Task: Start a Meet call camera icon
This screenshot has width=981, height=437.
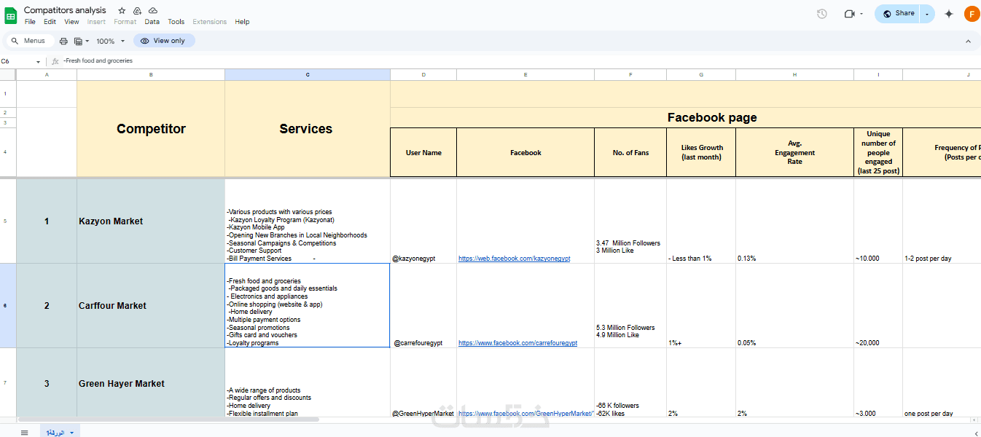Action: (x=848, y=14)
